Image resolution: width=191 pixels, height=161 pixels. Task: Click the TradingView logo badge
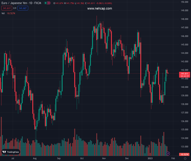(x=11, y=152)
